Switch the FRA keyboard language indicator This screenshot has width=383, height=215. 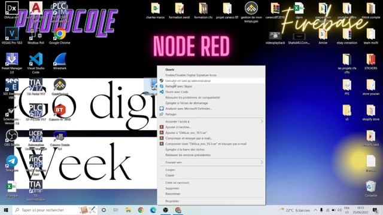click(346, 210)
